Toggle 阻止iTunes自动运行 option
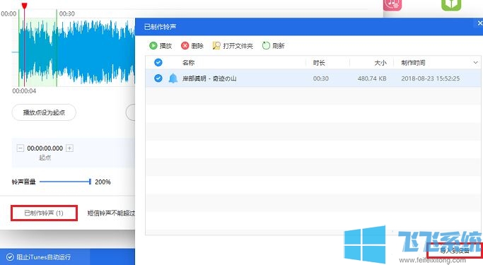The image size is (483, 265). point(38,257)
